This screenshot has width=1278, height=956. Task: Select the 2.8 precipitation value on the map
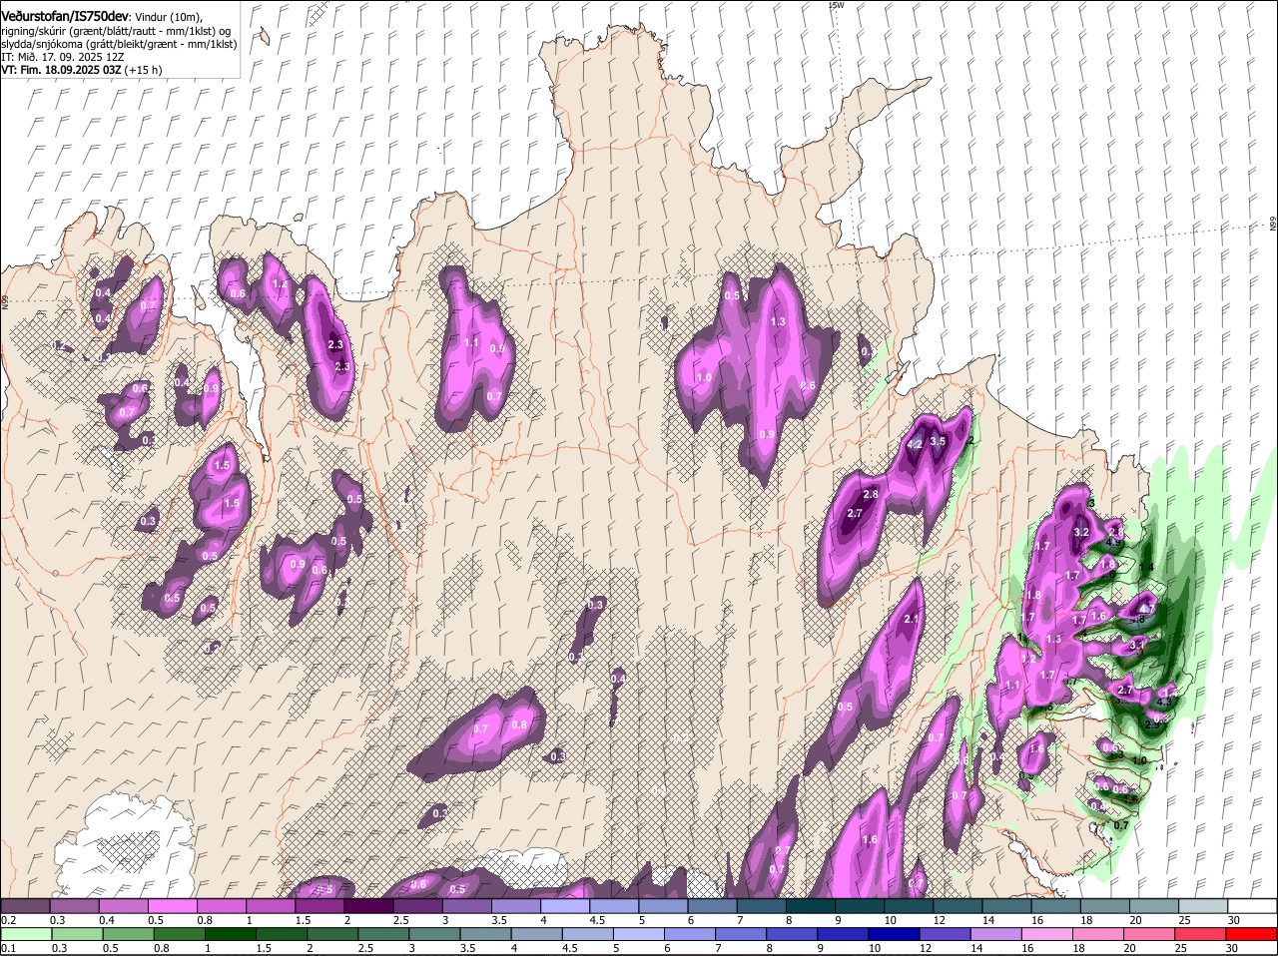pos(871,494)
